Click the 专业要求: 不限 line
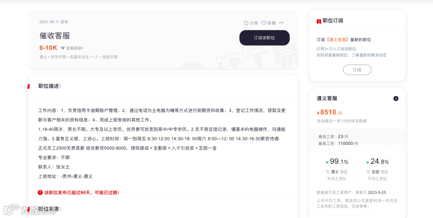This screenshot has width=433, height=218. 54,157
